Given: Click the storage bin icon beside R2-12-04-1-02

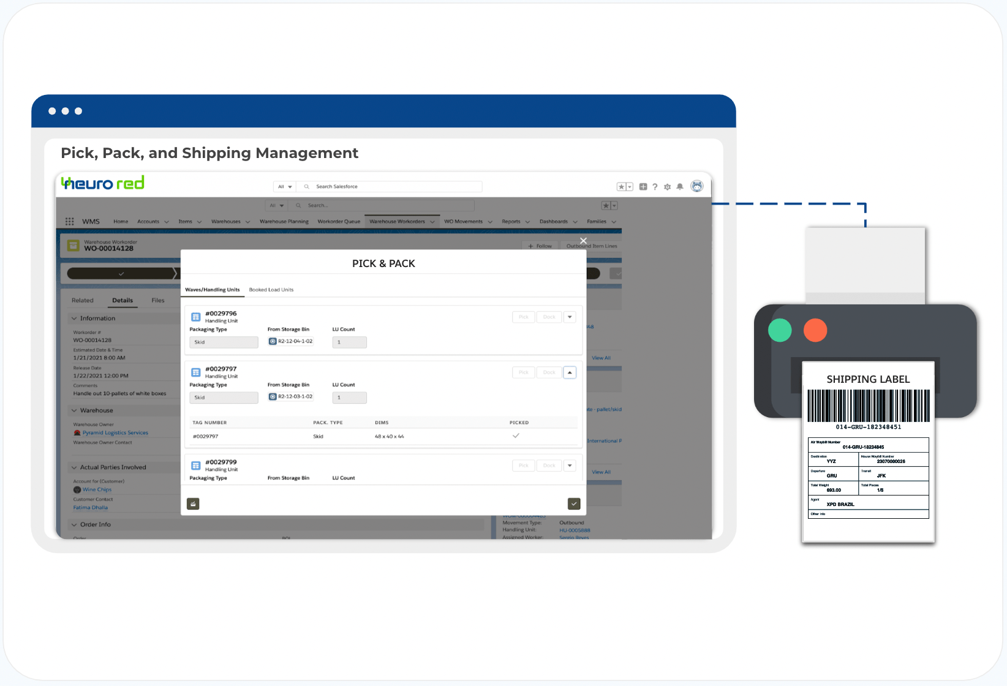Looking at the screenshot, I should tap(272, 342).
